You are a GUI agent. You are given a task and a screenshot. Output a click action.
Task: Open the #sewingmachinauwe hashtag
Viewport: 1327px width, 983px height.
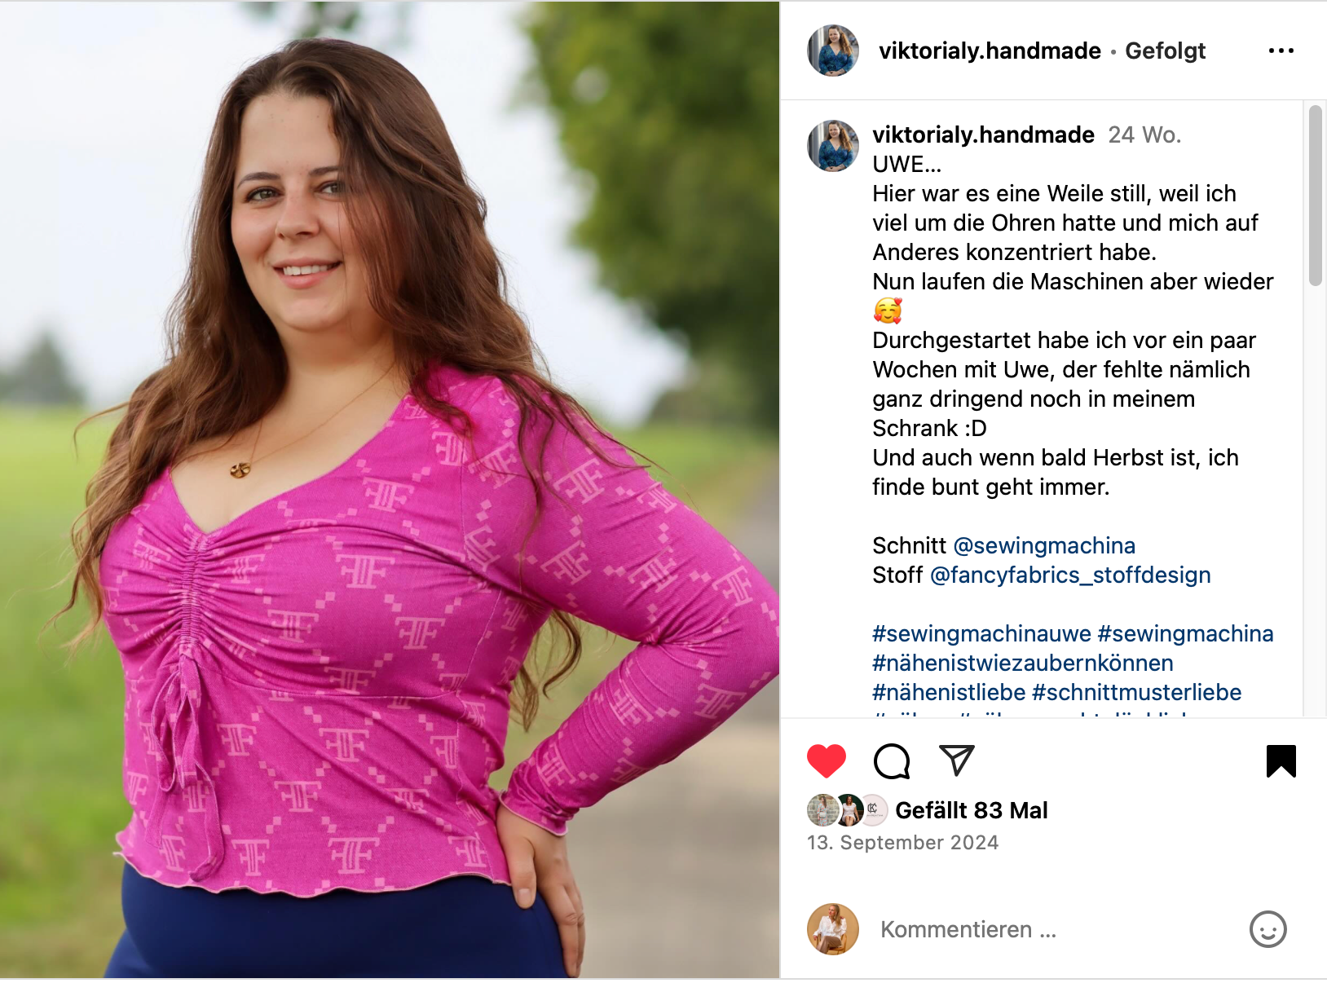[x=981, y=633]
